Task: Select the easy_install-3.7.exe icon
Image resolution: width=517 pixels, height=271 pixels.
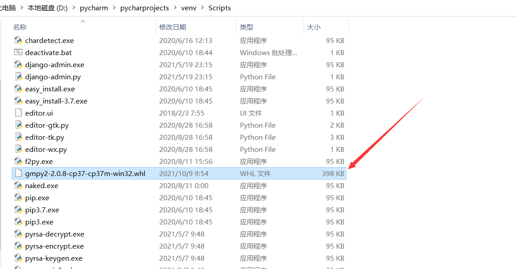Action: tap(18, 101)
